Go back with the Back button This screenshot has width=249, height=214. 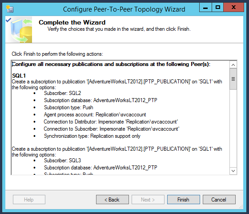112,200
